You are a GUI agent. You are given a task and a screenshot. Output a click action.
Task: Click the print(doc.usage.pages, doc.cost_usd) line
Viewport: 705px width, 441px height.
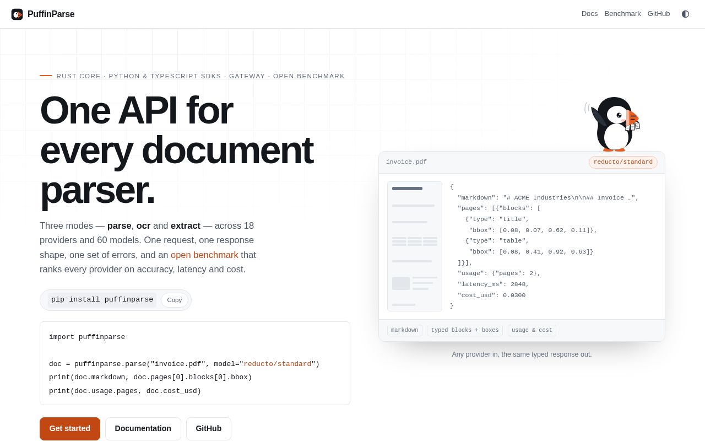click(x=125, y=391)
